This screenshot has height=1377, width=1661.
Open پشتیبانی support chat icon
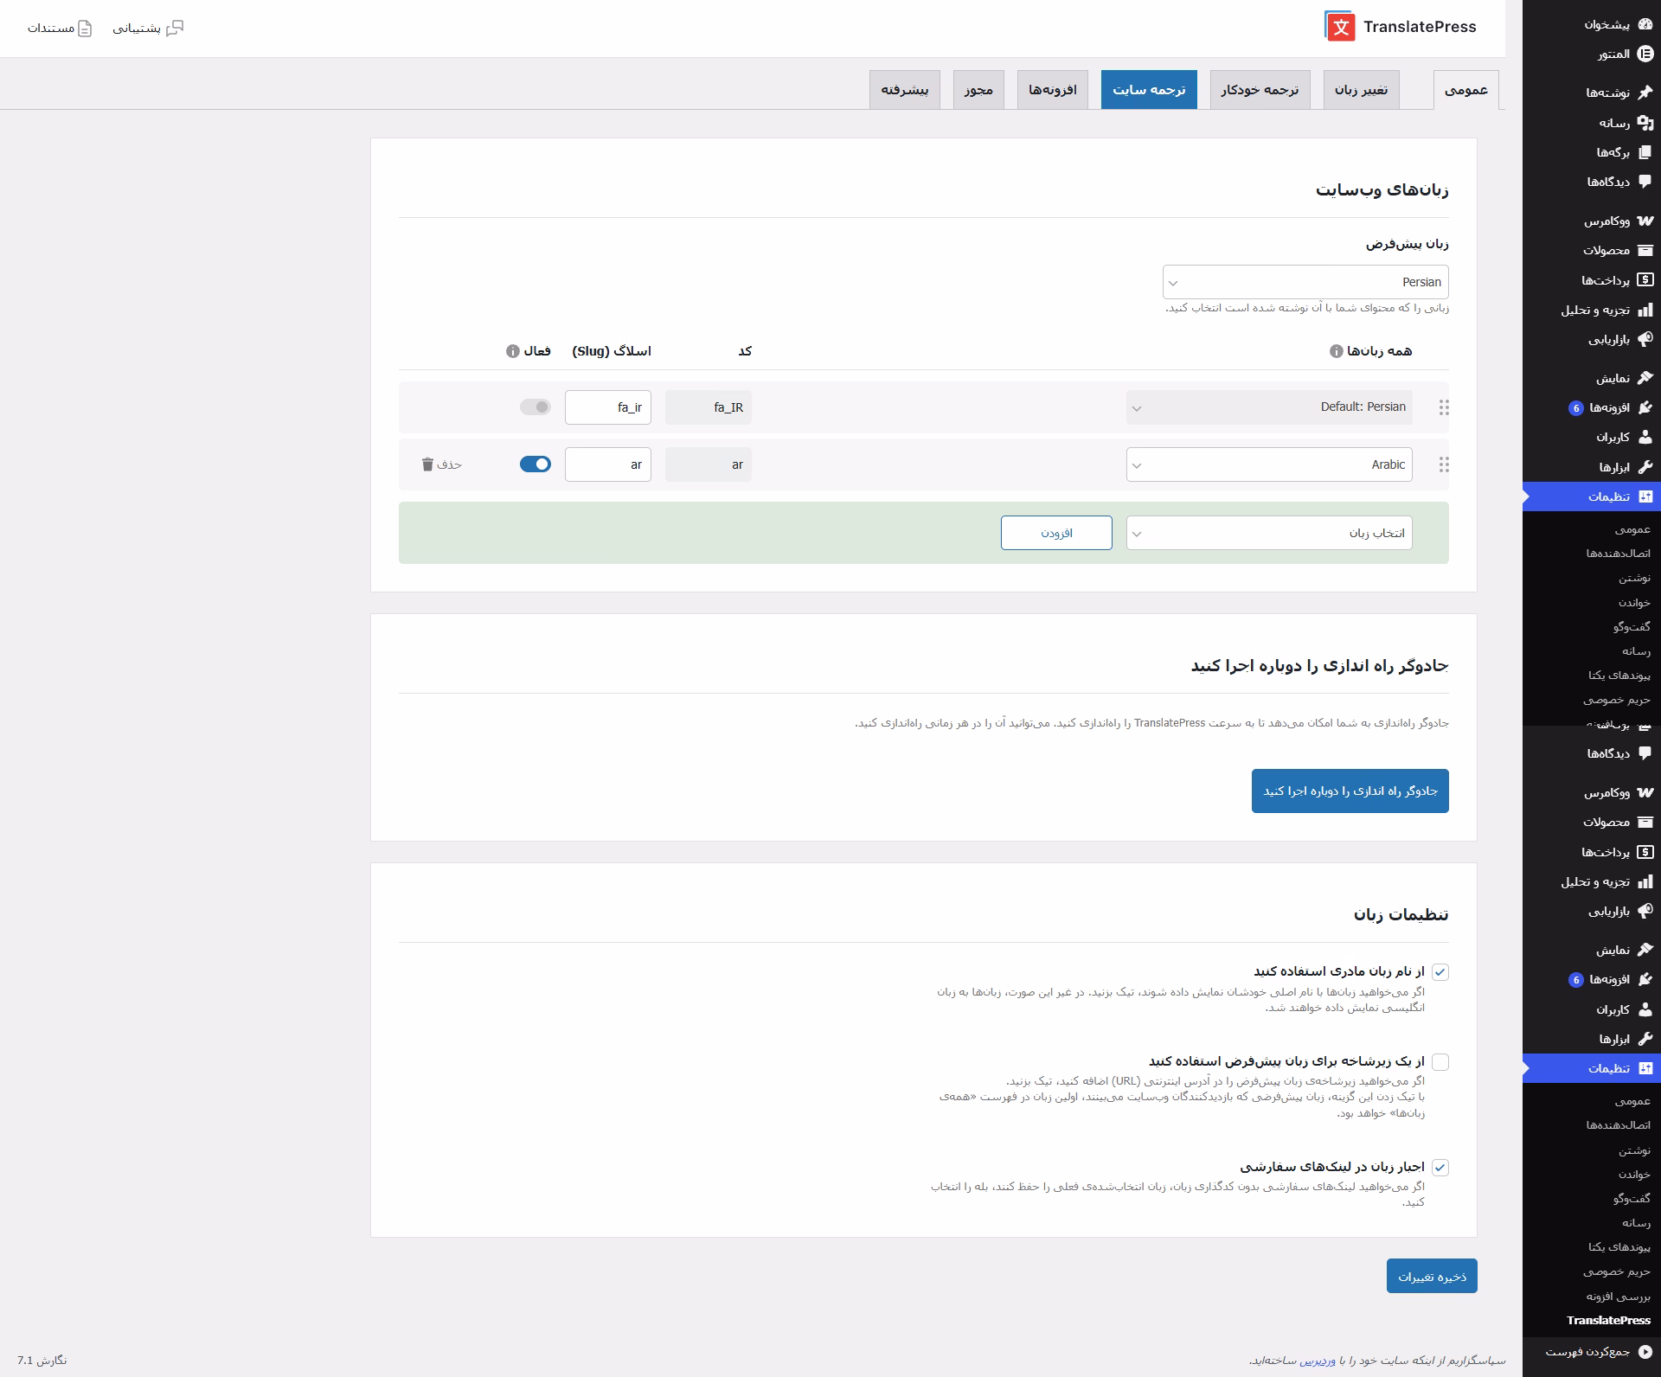175,28
